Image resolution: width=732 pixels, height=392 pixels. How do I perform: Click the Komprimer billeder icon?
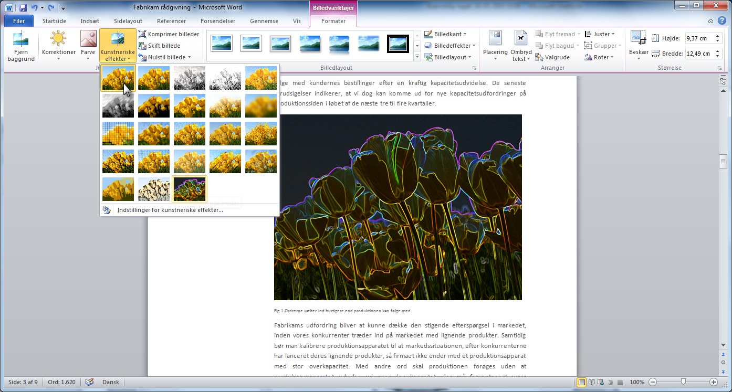pyautogui.click(x=142, y=34)
